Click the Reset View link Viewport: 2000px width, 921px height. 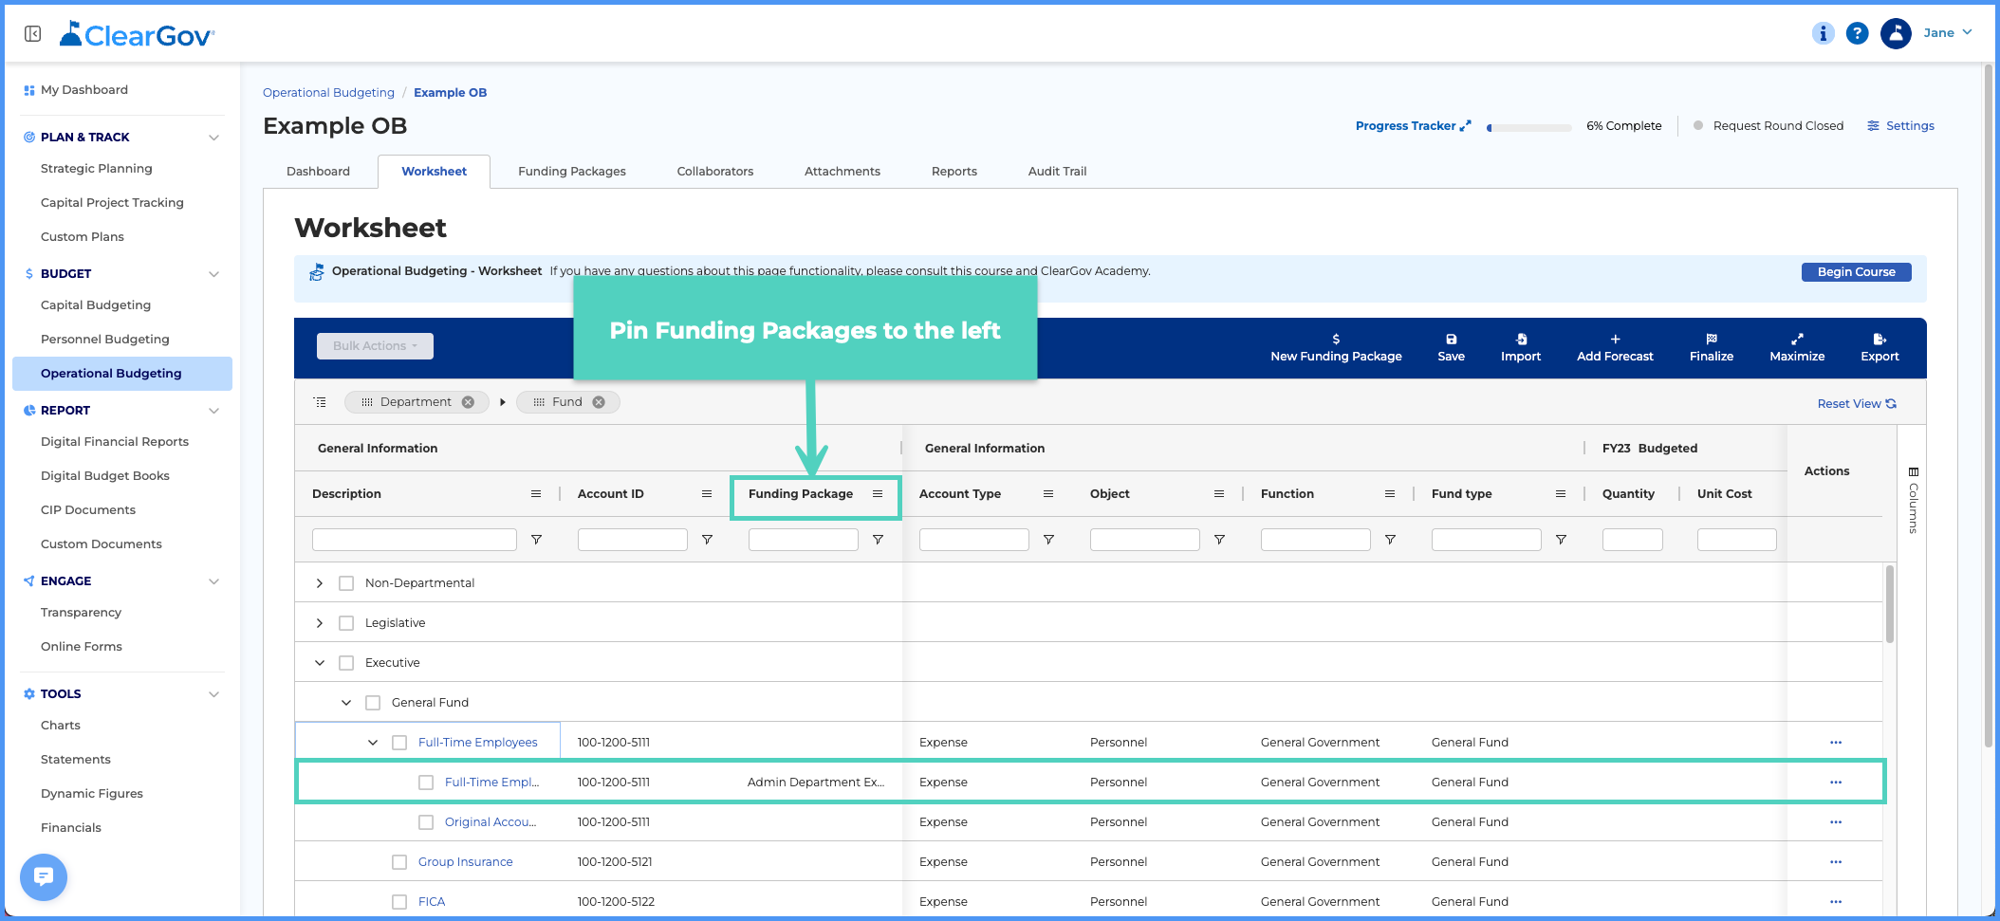(1857, 404)
